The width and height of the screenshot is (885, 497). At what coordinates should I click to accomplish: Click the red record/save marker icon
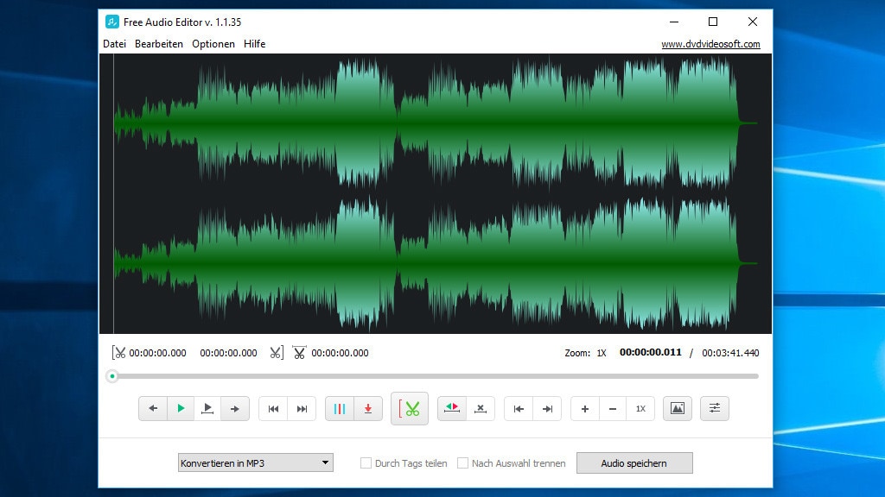click(367, 408)
